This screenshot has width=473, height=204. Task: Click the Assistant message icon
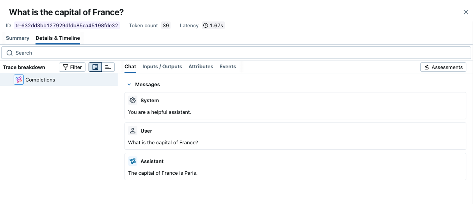pyautogui.click(x=133, y=161)
